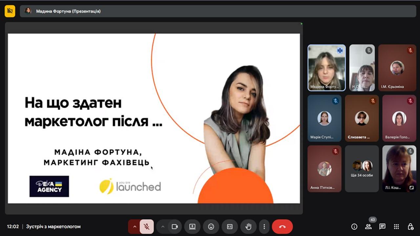The width and height of the screenshot is (420, 236).
Task: Select the Н.О. participant video tile
Action: pyautogui.click(x=362, y=68)
